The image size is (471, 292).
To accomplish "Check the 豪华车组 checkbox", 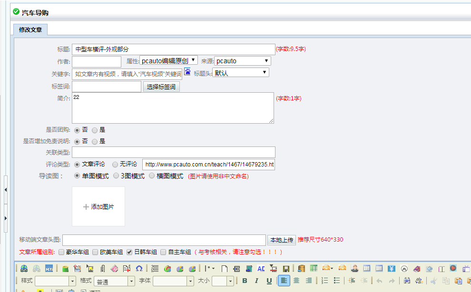I will (x=61, y=252).
